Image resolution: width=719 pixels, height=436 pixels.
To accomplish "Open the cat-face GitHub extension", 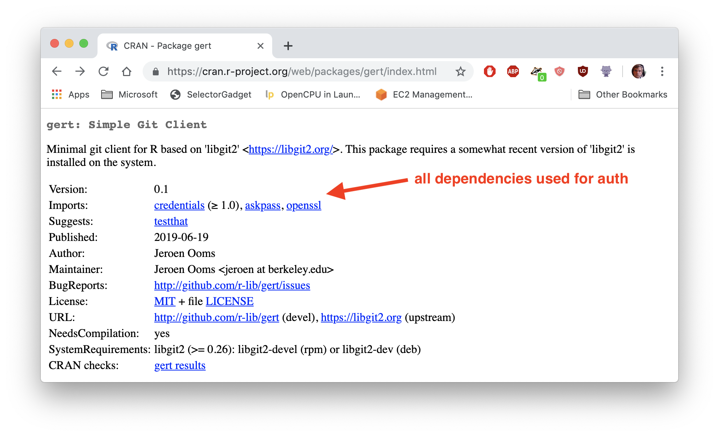I will click(x=606, y=71).
